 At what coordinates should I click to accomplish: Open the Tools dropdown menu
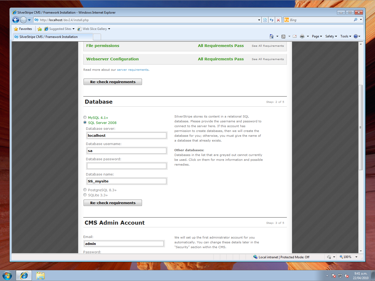[x=346, y=36]
